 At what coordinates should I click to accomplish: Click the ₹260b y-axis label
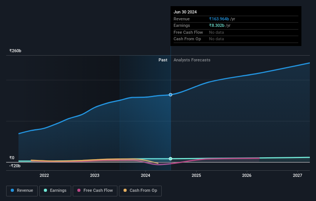tap(15, 51)
